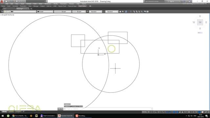Expand the command line history arrow at its right end
The height and width of the screenshot is (118, 210).
[x=152, y=109]
